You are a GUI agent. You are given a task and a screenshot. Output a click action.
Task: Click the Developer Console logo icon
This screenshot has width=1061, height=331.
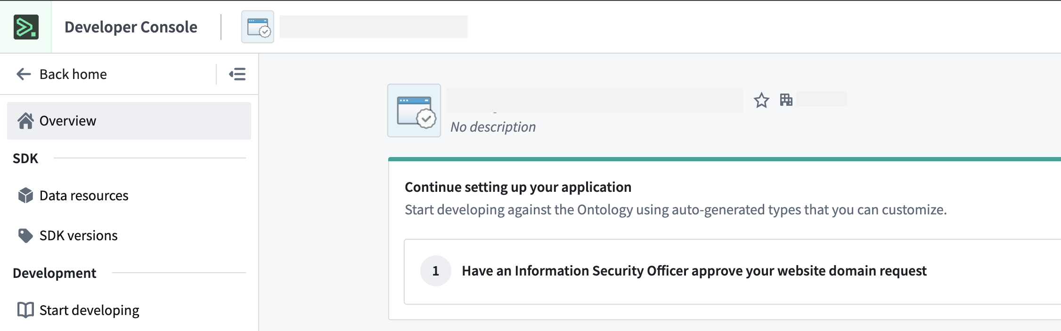click(x=26, y=27)
